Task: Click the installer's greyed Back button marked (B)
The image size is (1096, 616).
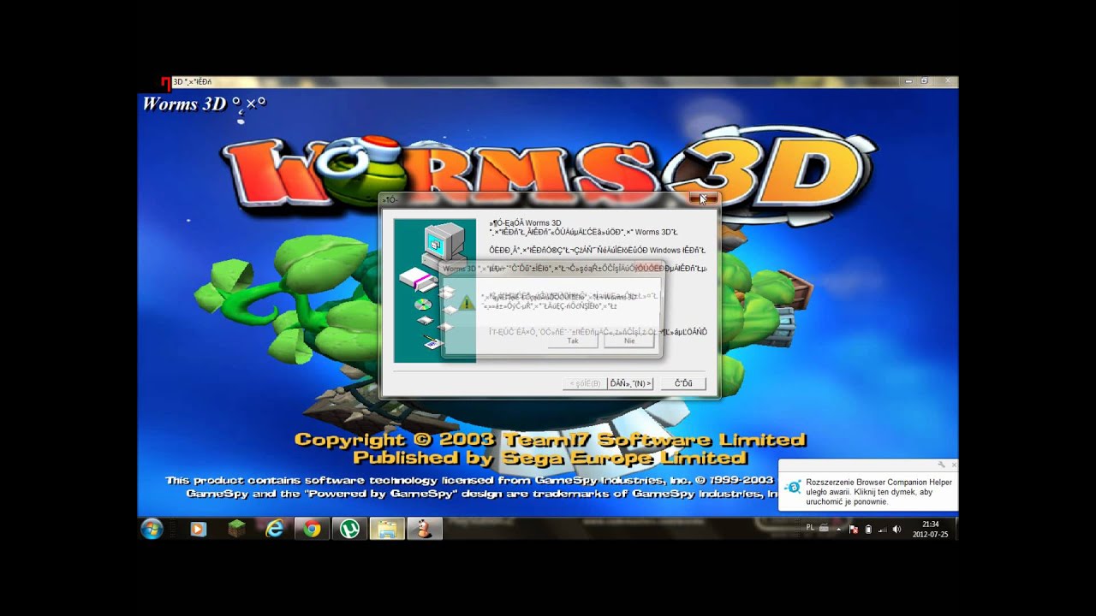Action: point(585,383)
